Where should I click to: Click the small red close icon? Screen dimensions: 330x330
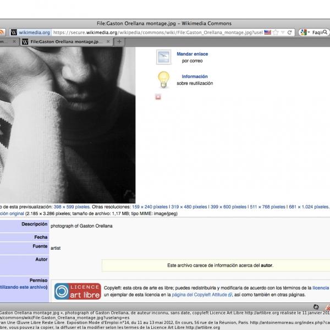click(158, 97)
